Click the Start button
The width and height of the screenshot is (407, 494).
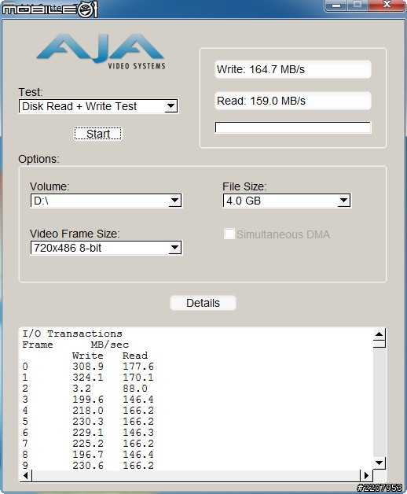tap(98, 134)
